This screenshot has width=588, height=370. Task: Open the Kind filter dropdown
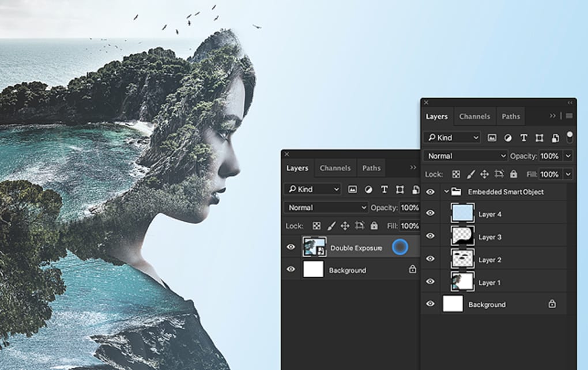click(x=452, y=137)
